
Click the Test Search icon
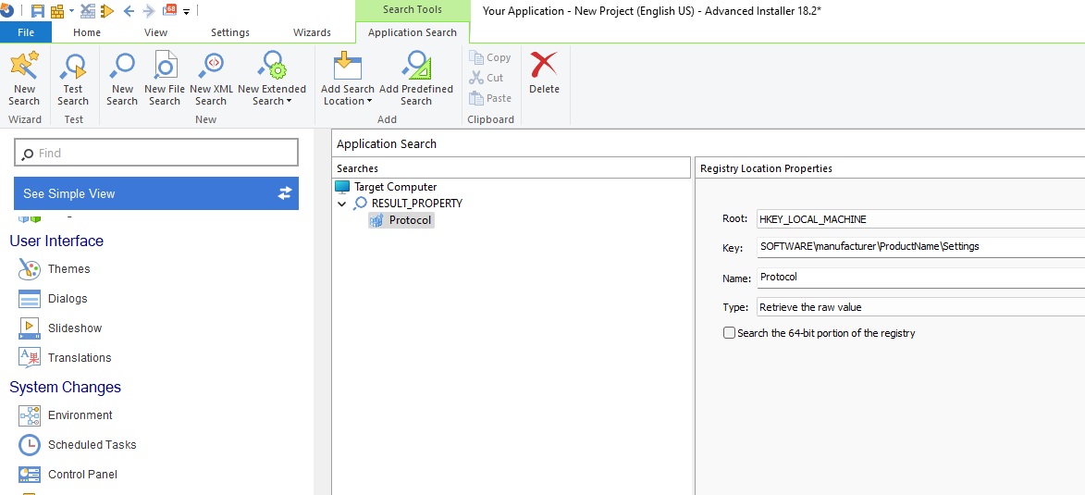click(x=73, y=68)
